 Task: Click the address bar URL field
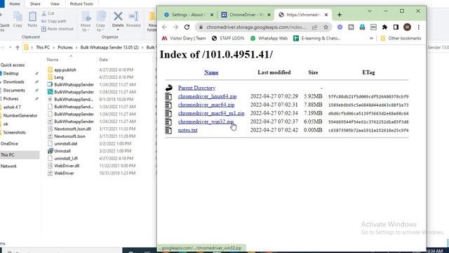pyautogui.click(x=256, y=27)
